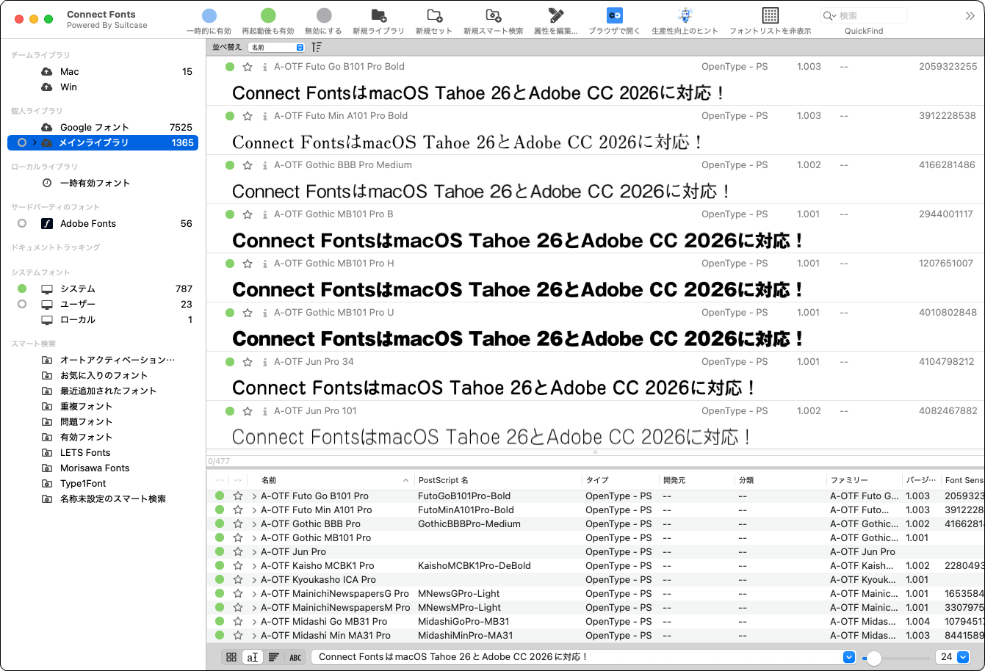Toggle the ユーザー activation circle

click(x=22, y=304)
